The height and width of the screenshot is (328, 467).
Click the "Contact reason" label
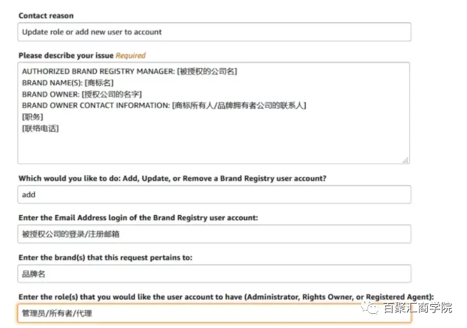[46, 16]
